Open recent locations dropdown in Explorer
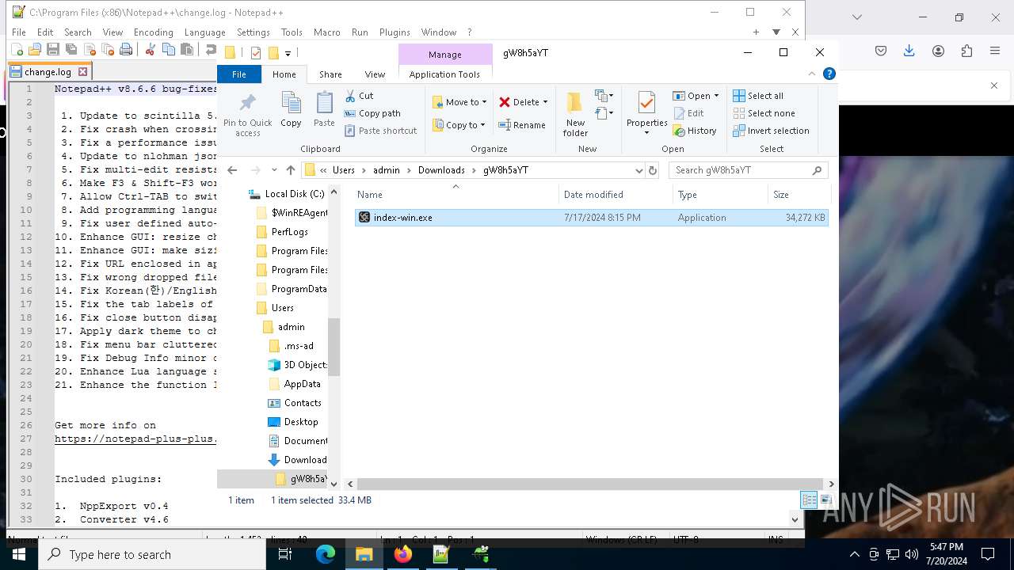1014x570 pixels. pyautogui.click(x=274, y=170)
